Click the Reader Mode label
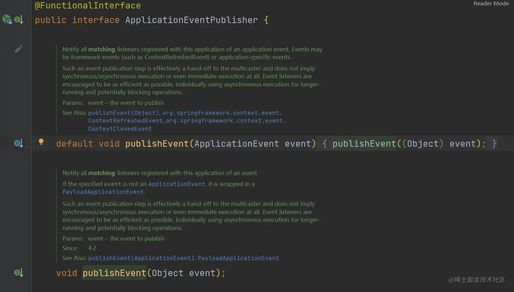The height and width of the screenshot is (292, 514). [x=491, y=4]
